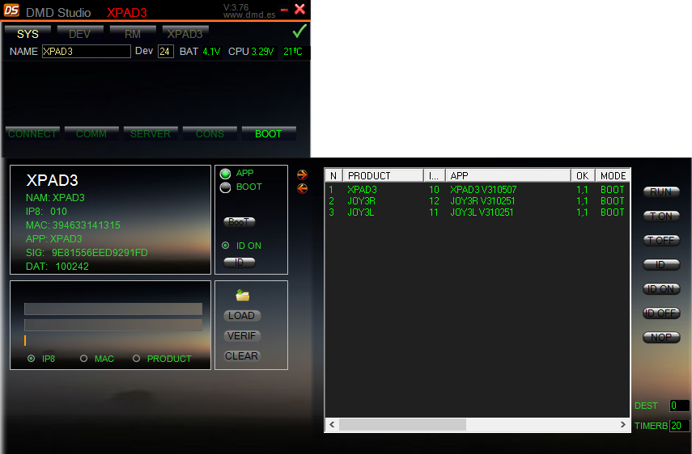The height and width of the screenshot is (454, 692).
Task: Click the CLEAR button
Action: [242, 355]
